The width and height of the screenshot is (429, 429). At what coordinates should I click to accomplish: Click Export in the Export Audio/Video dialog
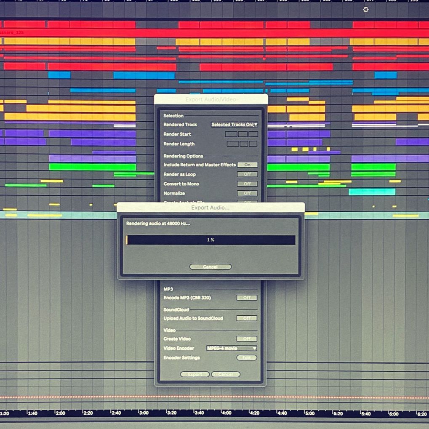coord(195,374)
